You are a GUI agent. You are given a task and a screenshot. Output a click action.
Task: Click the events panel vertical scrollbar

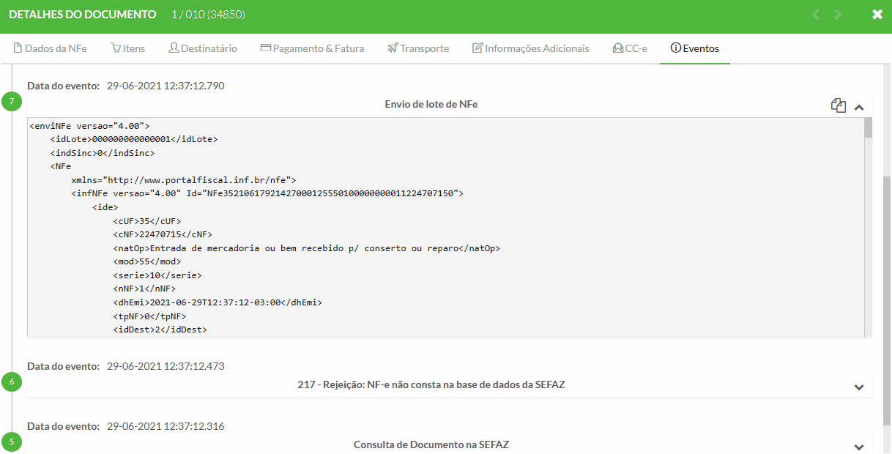click(887, 293)
